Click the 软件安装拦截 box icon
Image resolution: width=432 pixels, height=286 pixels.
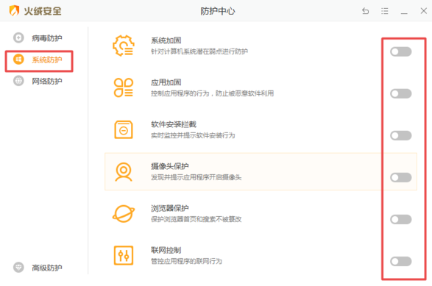[x=124, y=129]
